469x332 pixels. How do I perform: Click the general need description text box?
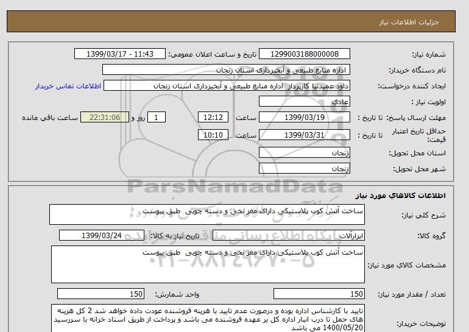click(x=207, y=214)
